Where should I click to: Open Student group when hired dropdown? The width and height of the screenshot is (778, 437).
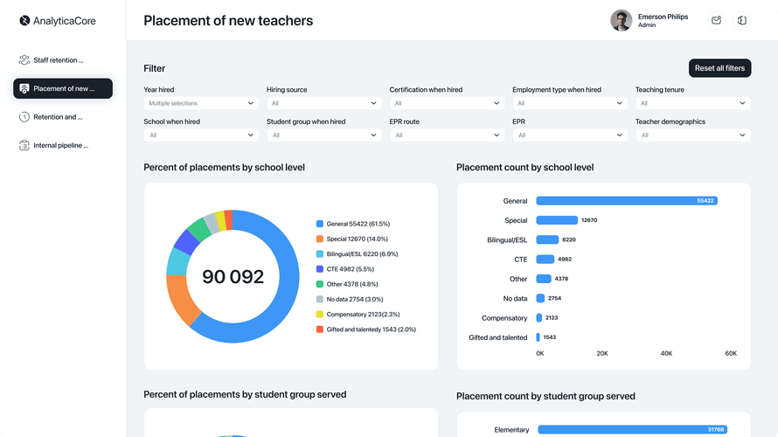click(324, 135)
